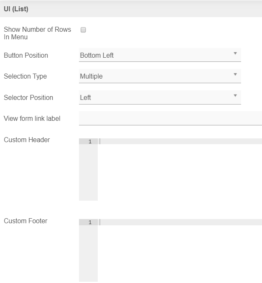Click the View form link label text
Image resolution: width=262 pixels, height=283 pixels.
click(x=32, y=118)
